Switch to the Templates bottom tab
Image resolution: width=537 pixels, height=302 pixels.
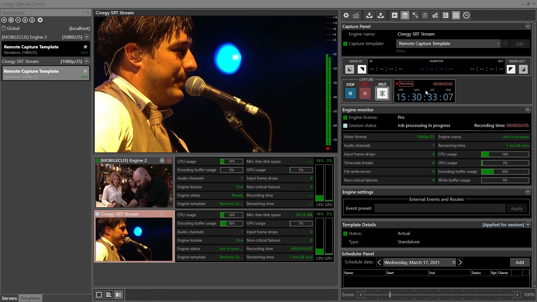coord(30,298)
